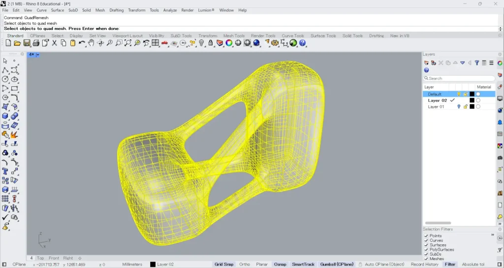Open a file with the folder icon

tap(17, 43)
